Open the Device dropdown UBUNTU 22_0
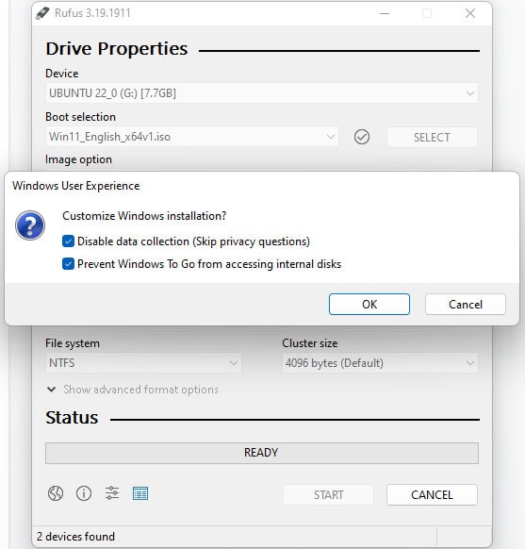Viewport: 525px width, 549px height. point(262,93)
